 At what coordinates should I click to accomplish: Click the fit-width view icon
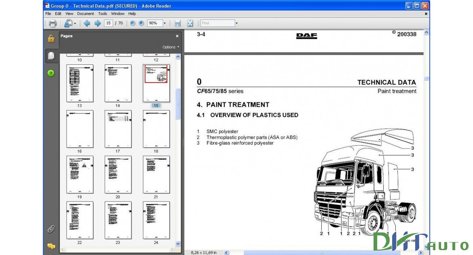177,23
